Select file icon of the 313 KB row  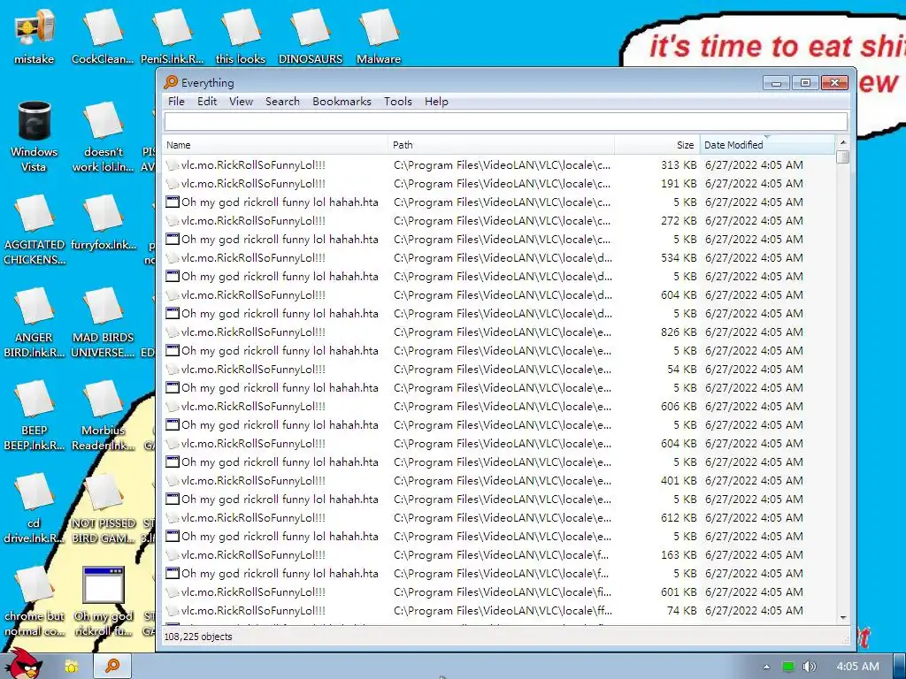point(173,165)
